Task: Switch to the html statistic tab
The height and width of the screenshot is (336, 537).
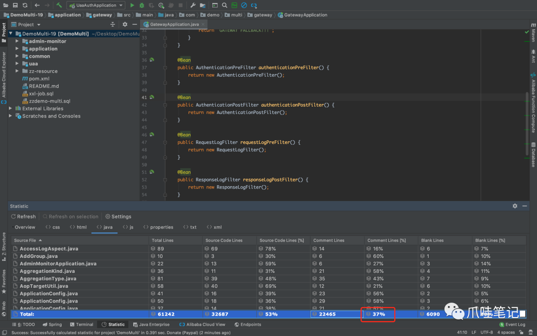Action: coord(78,227)
